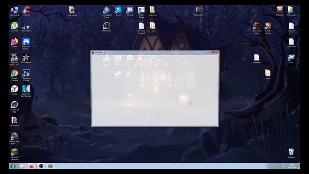Viewport: 309px width, 174px height.
Task: Open File Explorer from the taskbar
Action: (x=22, y=166)
